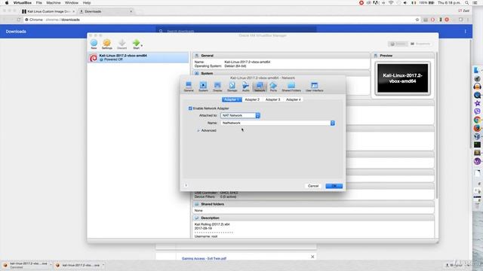
Task: Switch to the Adapter 3 tab
Action: pyautogui.click(x=272, y=99)
